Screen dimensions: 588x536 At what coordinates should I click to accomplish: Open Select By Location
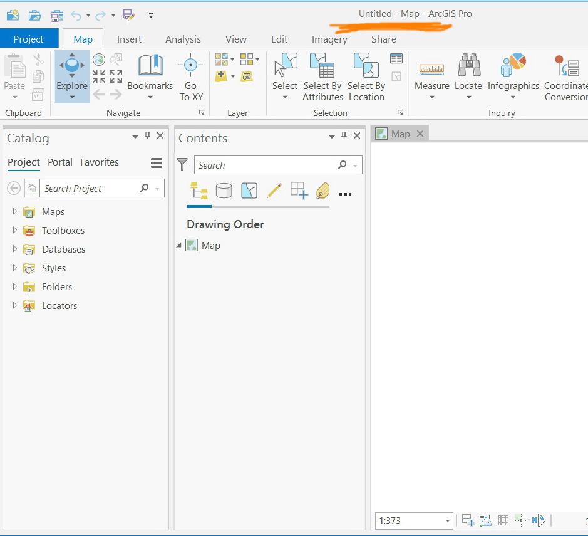(x=366, y=77)
